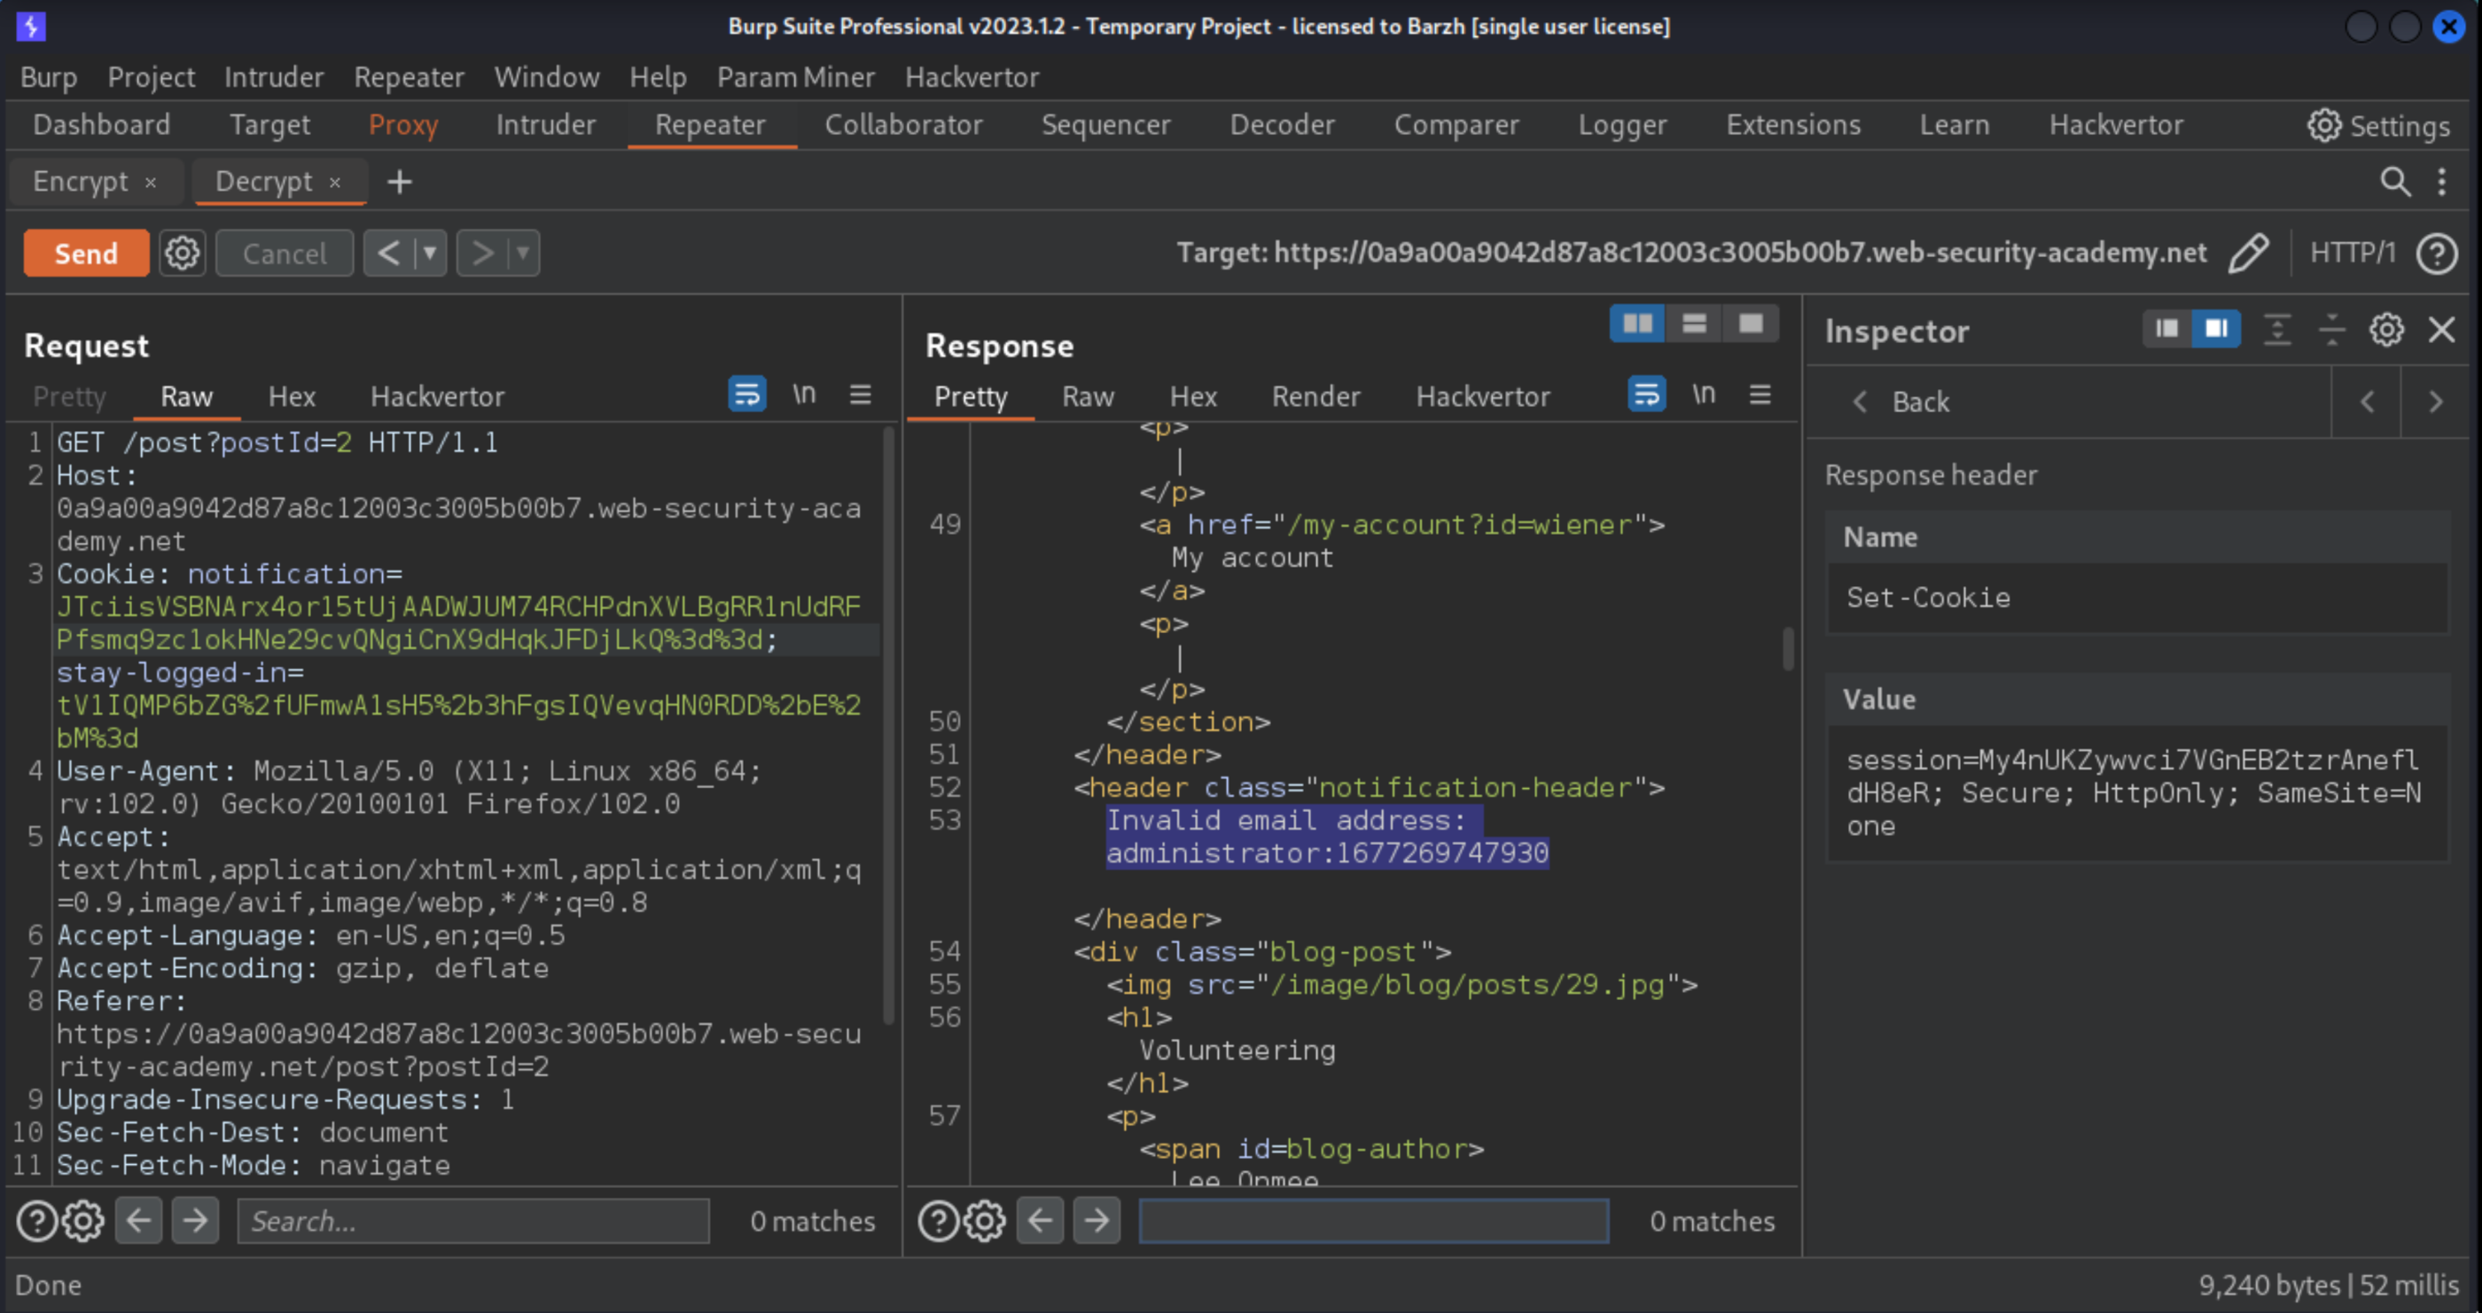This screenshot has height=1313, width=2482.
Task: Show next Inspector item
Action: (2436, 402)
